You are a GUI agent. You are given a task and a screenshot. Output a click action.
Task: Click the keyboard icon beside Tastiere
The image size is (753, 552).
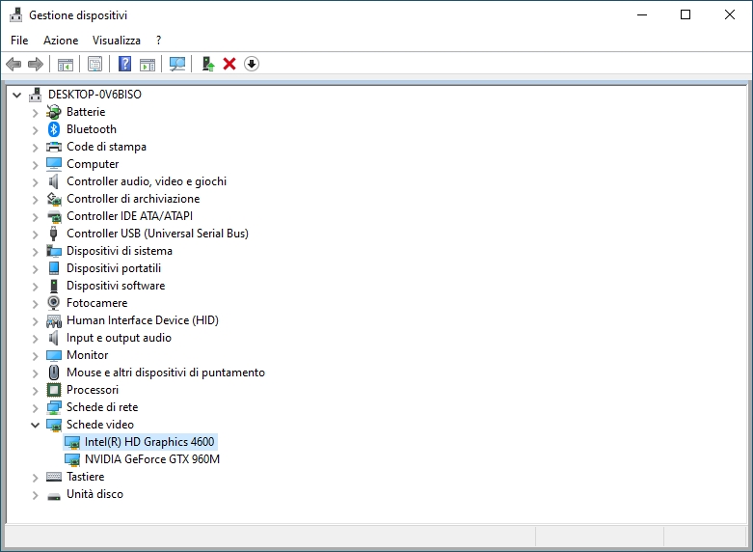pyautogui.click(x=54, y=477)
